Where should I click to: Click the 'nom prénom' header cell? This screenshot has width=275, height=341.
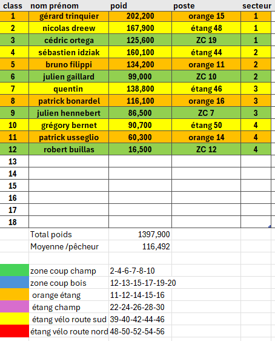(x=68, y=5)
